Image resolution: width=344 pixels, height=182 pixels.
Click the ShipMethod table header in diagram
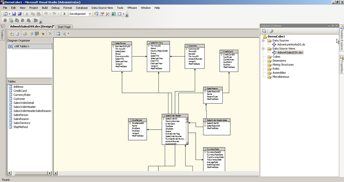tap(137, 120)
